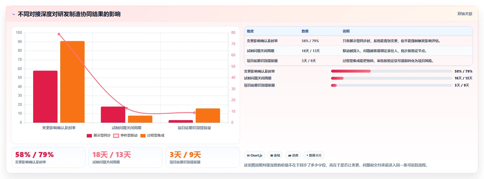Click the 双轴关联 label in header
Viewport: 484px width, 179px height.
(465, 14)
